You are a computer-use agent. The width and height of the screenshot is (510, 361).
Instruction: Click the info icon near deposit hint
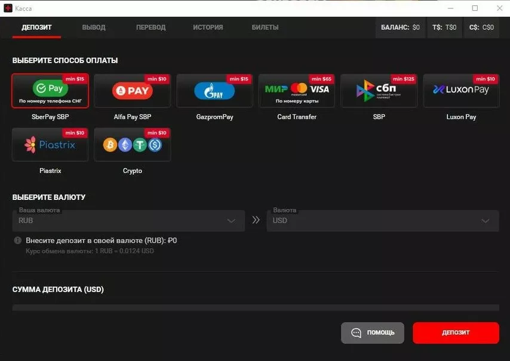pyautogui.click(x=18, y=240)
